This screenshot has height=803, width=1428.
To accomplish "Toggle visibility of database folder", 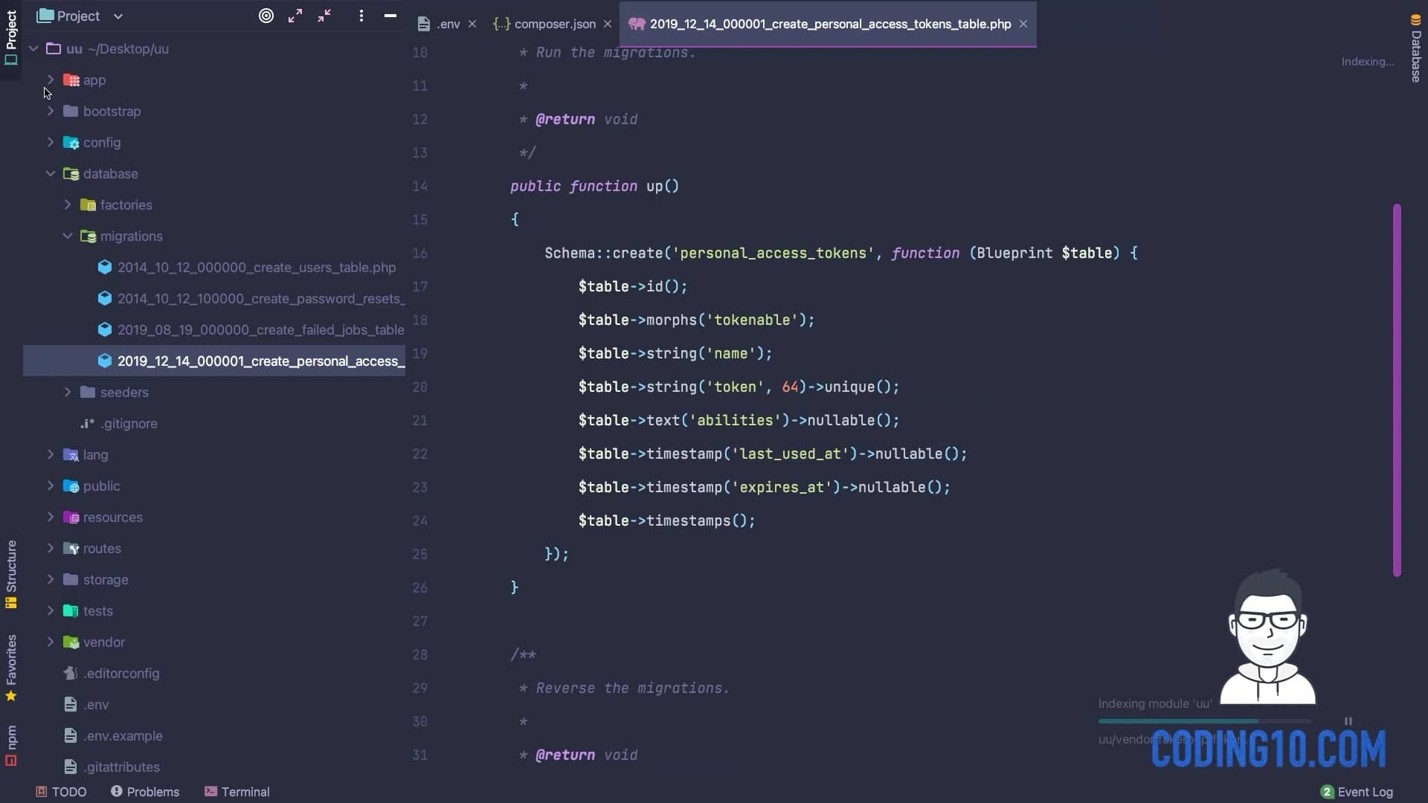I will click(x=49, y=173).
